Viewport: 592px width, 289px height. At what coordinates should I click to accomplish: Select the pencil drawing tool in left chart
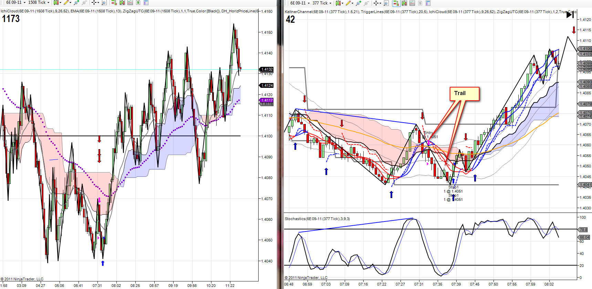tap(66, 3)
